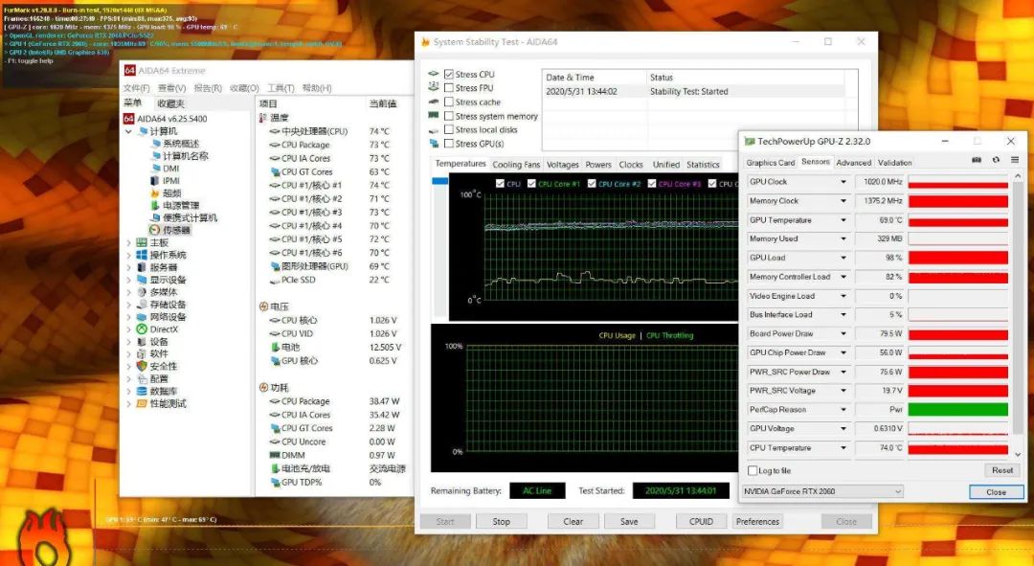Click the 性能测试 benchmark icon

pyautogui.click(x=141, y=403)
